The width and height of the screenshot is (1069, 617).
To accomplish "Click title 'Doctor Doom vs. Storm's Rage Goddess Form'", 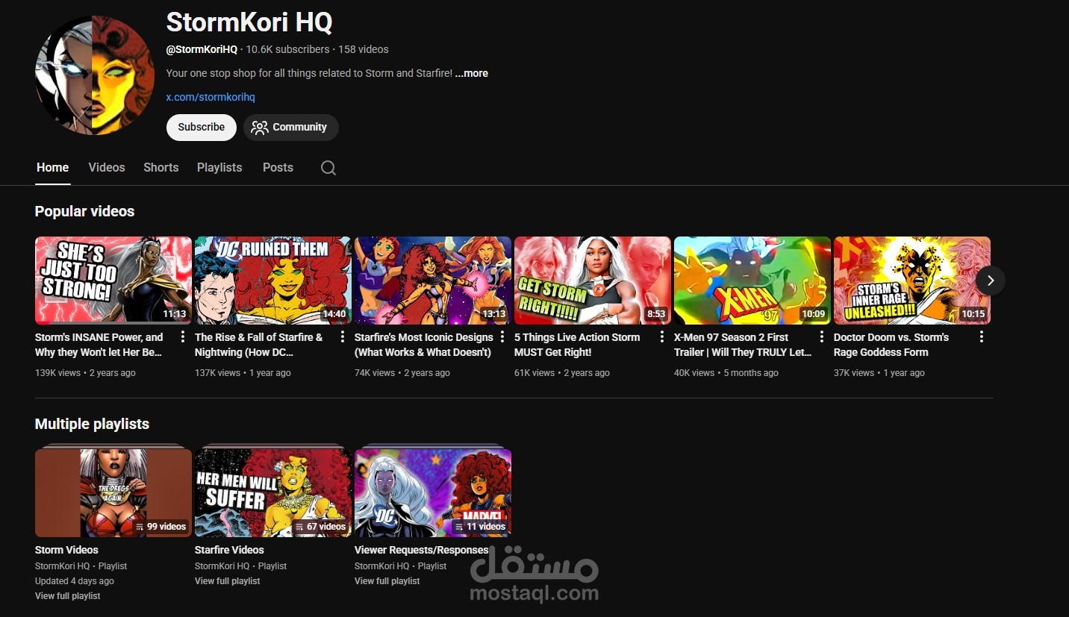I will (891, 345).
